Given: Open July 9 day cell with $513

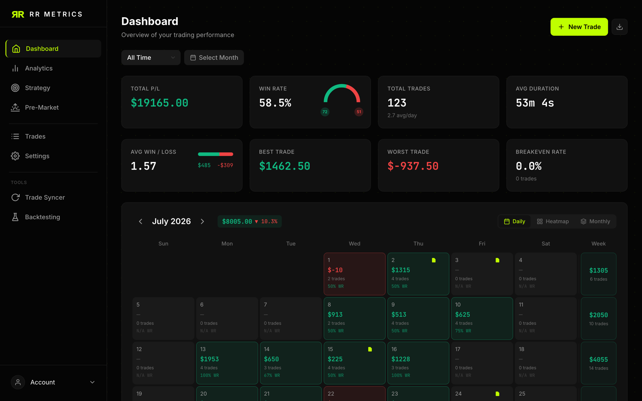Looking at the screenshot, I should tap(418, 318).
